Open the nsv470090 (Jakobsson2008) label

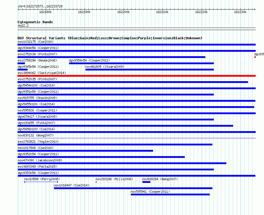pyautogui.click(x=40, y=160)
